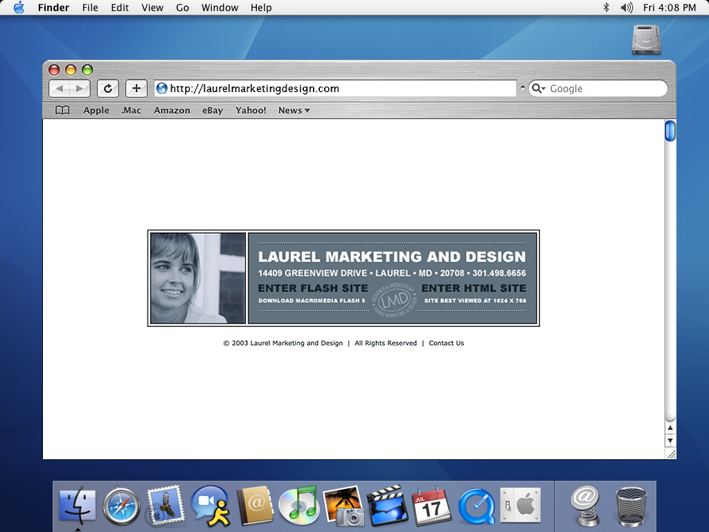This screenshot has width=709, height=532.
Task: Launch QuickTime Player from the Dock
Action: pyautogui.click(x=476, y=506)
